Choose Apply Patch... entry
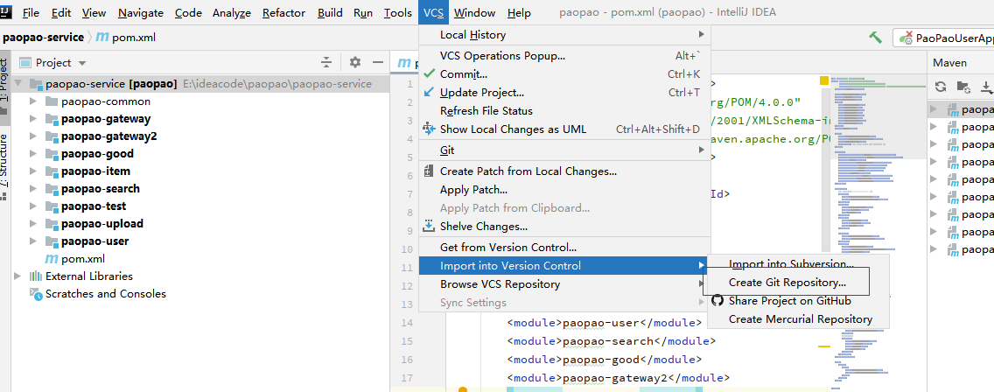This screenshot has width=994, height=392. [565, 190]
